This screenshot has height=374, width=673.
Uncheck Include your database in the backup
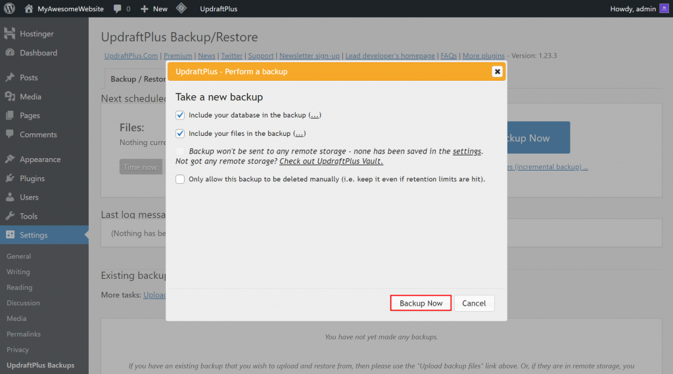click(181, 115)
